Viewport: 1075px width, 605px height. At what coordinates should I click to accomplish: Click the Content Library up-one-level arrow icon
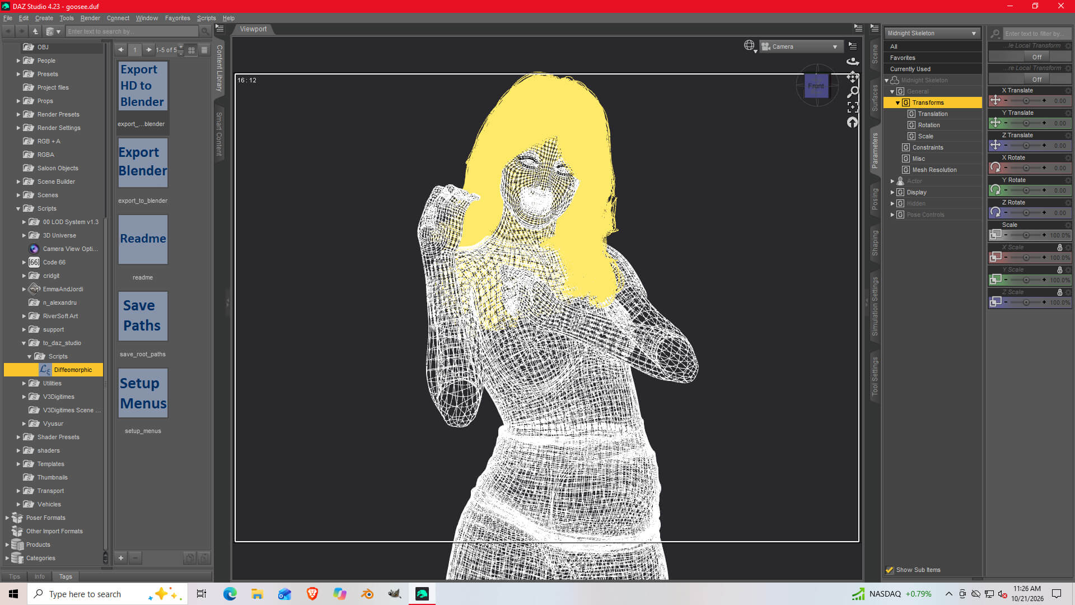coord(35,32)
